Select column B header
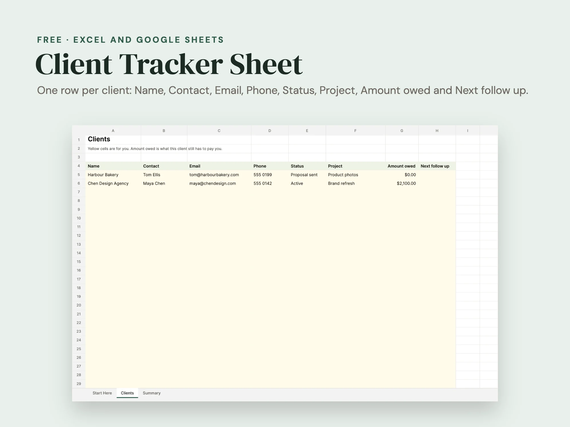570x427 pixels. click(x=164, y=131)
